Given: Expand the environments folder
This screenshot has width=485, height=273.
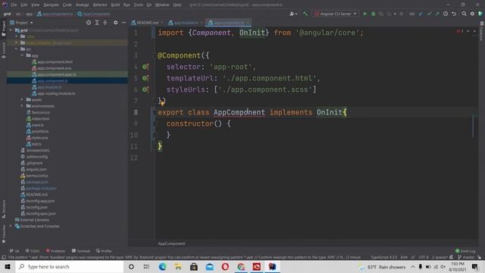Looking at the screenshot, I should coord(22,106).
